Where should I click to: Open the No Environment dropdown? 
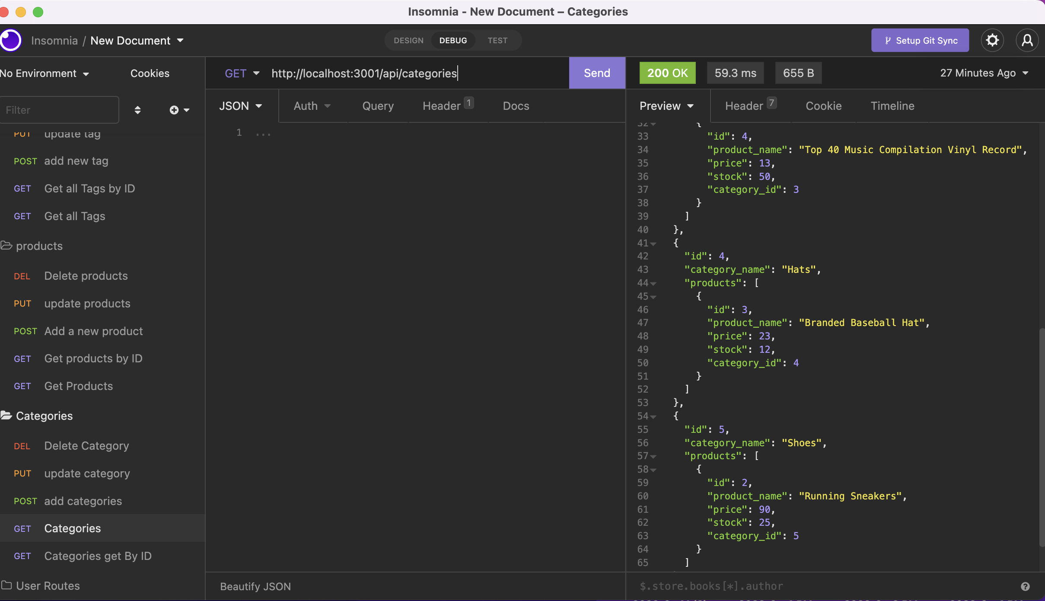[x=45, y=73]
